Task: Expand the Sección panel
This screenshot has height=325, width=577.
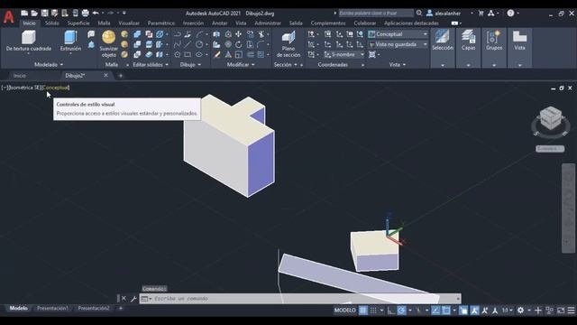Action: 285,64
